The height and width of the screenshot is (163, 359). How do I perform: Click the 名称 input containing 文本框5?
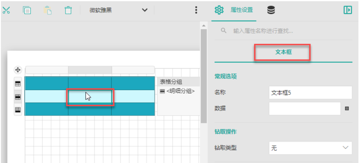pos(311,93)
